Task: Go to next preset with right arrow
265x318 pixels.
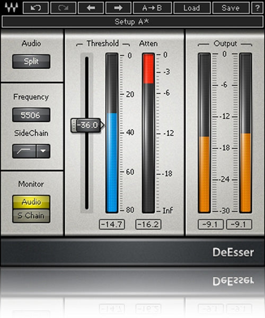Action: pos(118,8)
